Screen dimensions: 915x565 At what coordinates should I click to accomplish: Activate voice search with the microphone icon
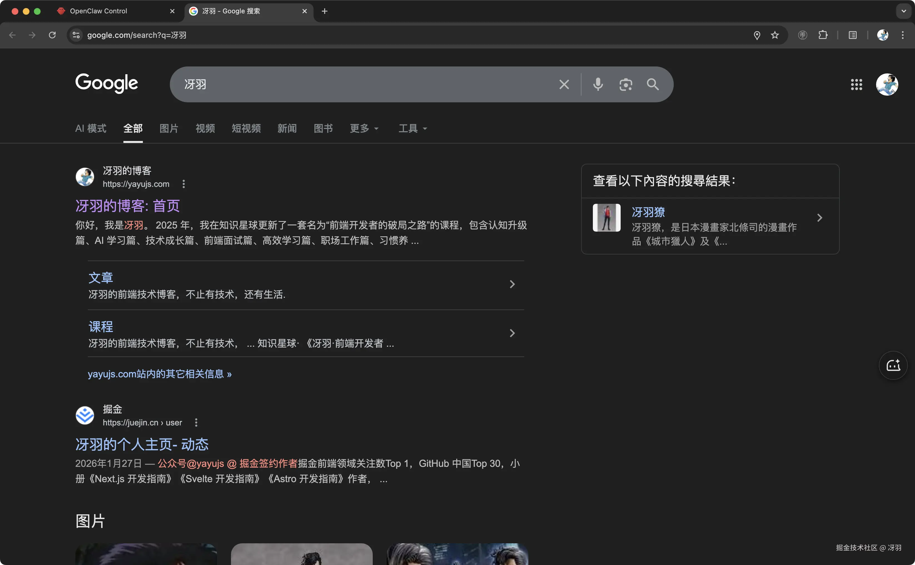pos(598,84)
